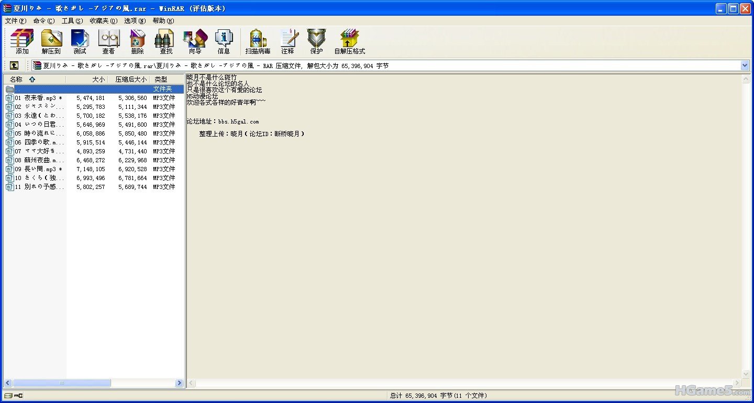Open the 命令(C) menu

43,21
